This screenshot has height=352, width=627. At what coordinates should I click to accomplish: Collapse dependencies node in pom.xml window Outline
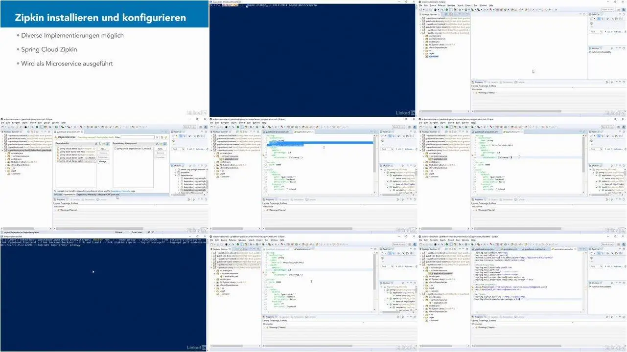pos(176,176)
